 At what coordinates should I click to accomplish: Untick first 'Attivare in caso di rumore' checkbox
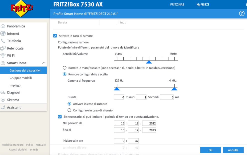55,36
